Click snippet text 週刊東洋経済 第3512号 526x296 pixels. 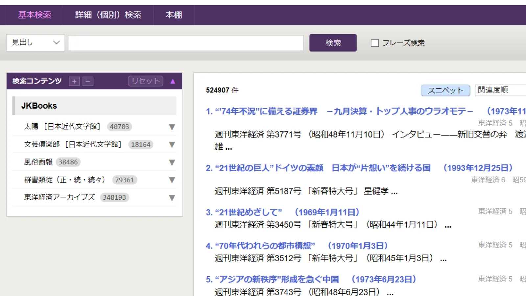[x=258, y=258]
